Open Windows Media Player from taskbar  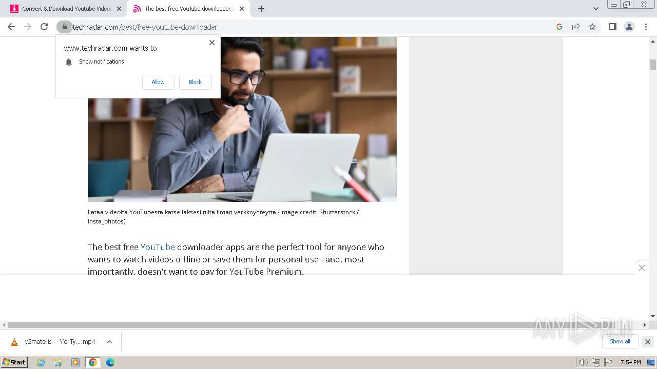[x=75, y=362]
